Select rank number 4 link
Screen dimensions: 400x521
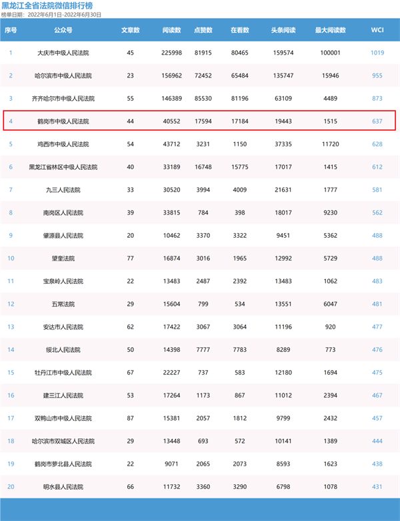pyautogui.click(x=11, y=122)
